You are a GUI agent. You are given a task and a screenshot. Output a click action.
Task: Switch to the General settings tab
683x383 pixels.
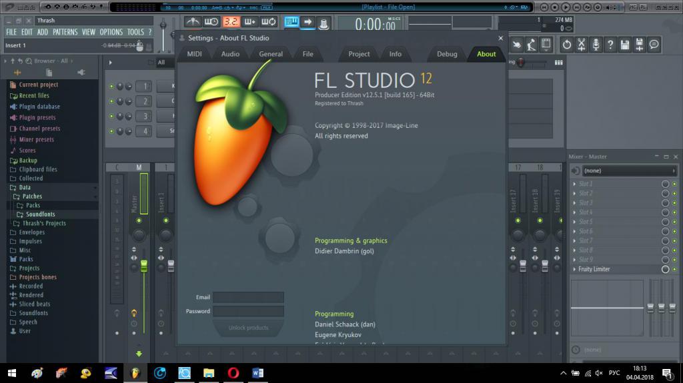[271, 54]
